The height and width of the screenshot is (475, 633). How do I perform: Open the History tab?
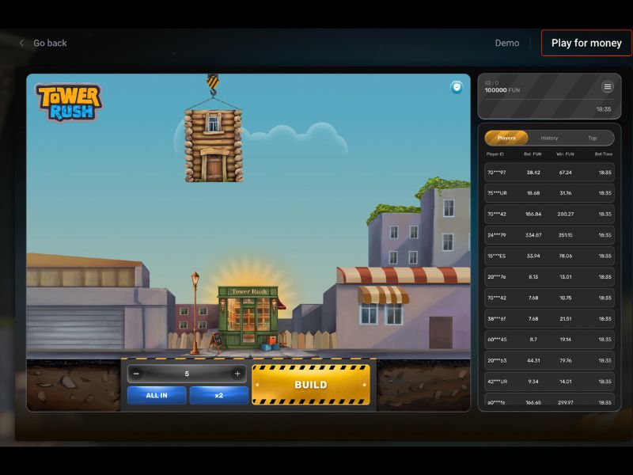(549, 138)
